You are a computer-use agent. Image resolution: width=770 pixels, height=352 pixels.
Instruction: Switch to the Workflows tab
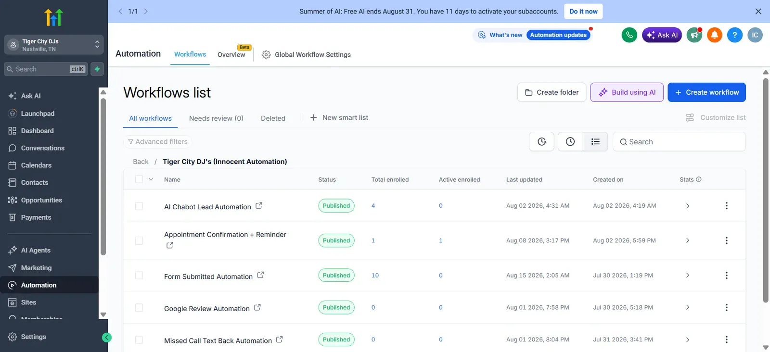pyautogui.click(x=190, y=54)
